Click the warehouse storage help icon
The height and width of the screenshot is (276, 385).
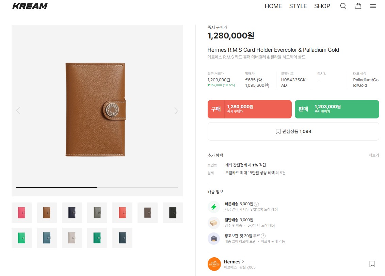pos(263,236)
